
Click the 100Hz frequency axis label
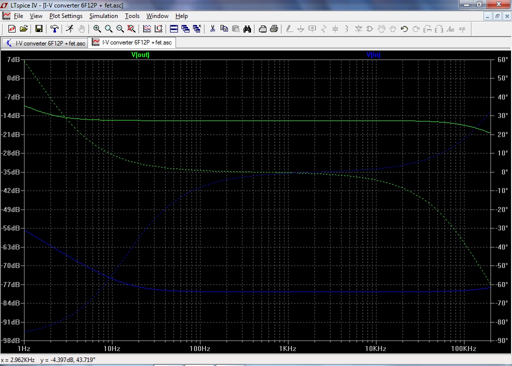point(200,348)
